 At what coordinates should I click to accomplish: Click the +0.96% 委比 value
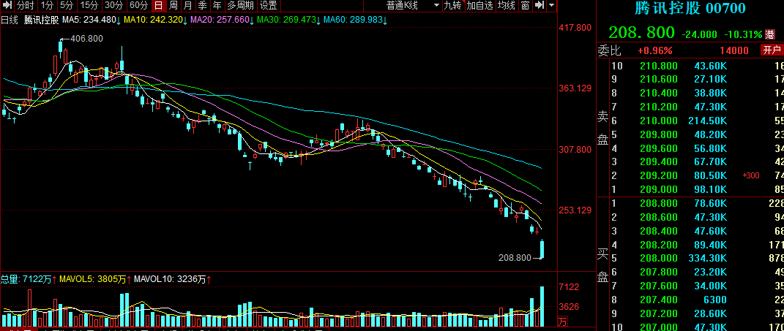pyautogui.click(x=655, y=50)
